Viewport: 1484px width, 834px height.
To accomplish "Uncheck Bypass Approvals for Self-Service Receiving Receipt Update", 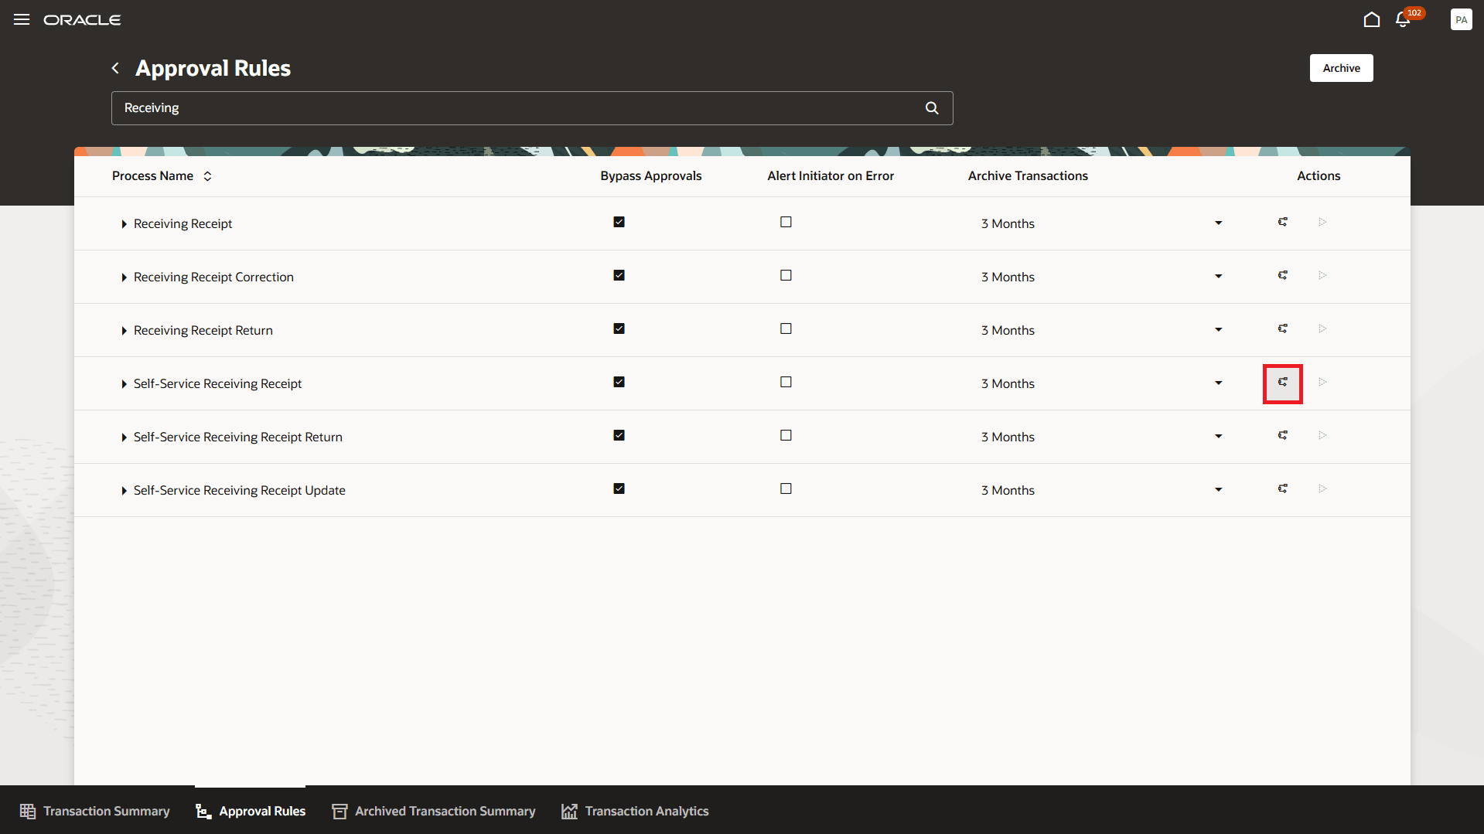I will click(619, 488).
